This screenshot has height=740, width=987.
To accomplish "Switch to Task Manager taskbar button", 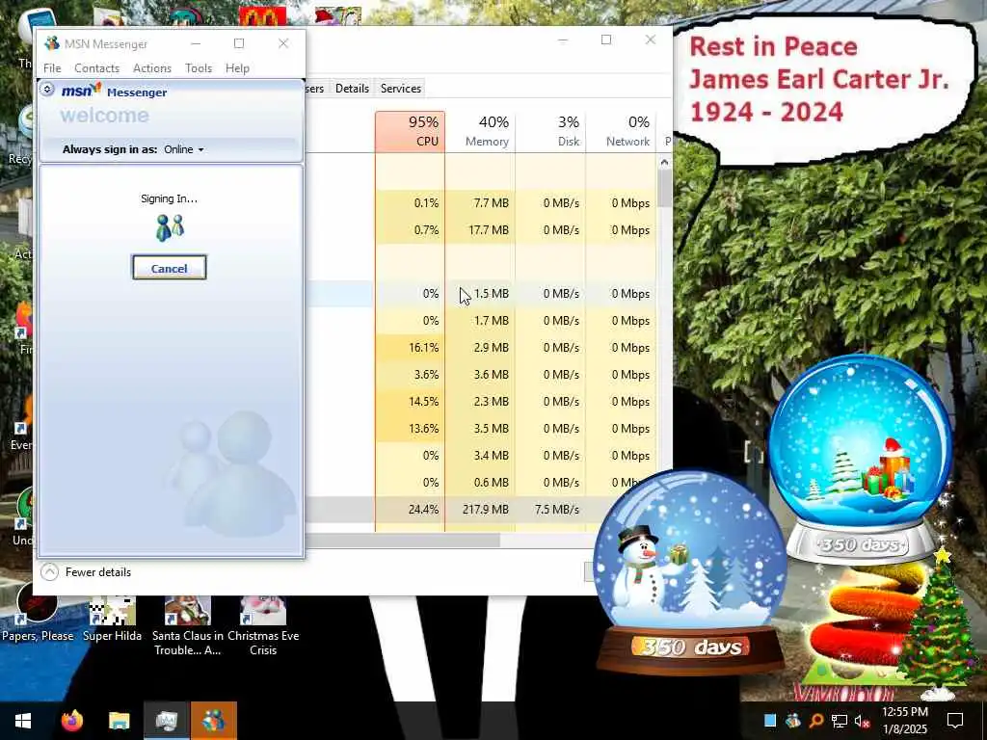I will tap(166, 721).
